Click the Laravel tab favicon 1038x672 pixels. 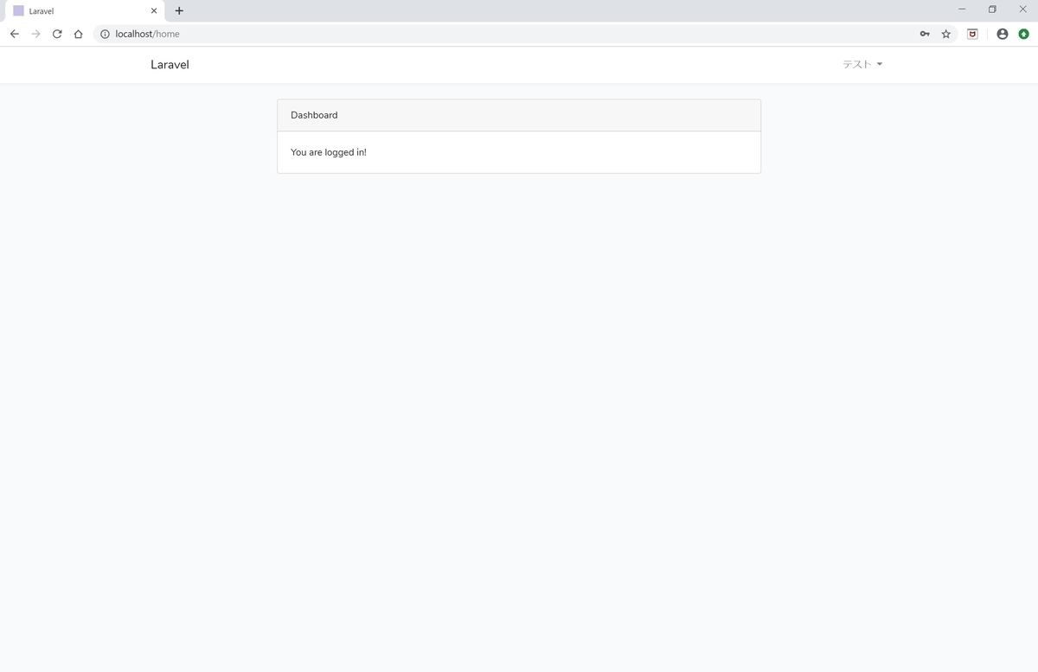tap(19, 10)
